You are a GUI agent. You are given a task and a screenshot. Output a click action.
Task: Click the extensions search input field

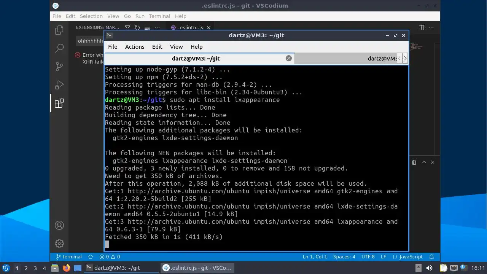point(91,41)
